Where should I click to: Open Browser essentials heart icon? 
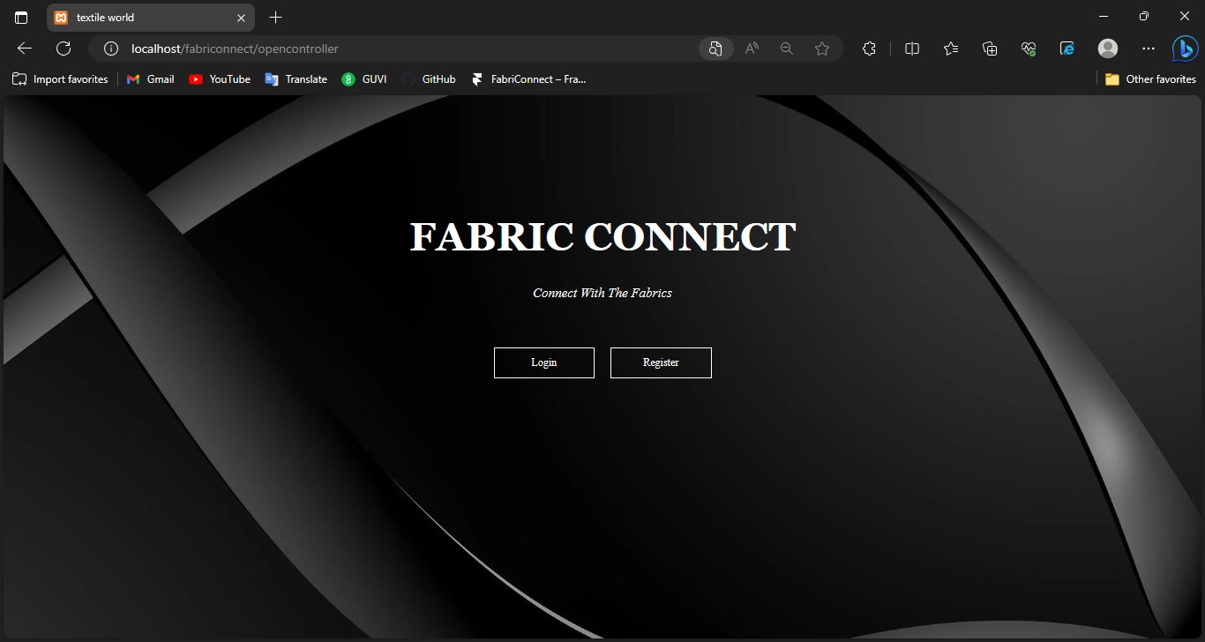(x=1029, y=49)
